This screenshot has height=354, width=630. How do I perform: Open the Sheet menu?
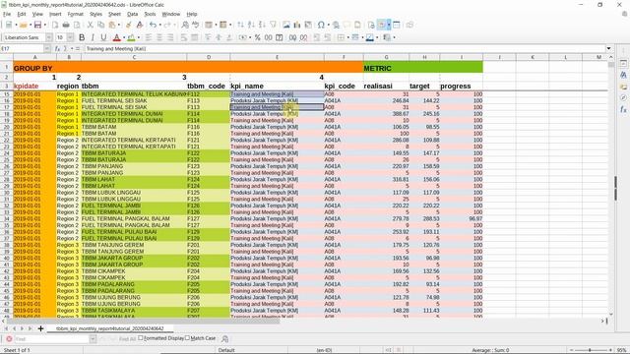tap(114, 14)
